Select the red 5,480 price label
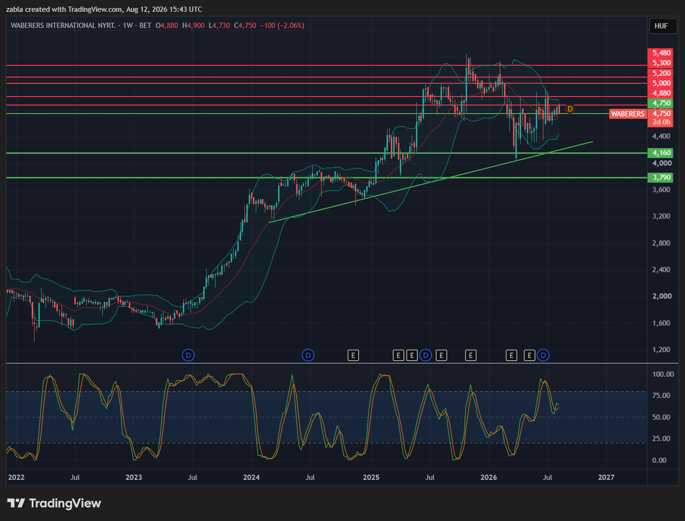 click(661, 53)
